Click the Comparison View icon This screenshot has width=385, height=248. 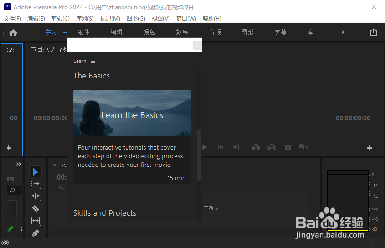[x=304, y=147]
